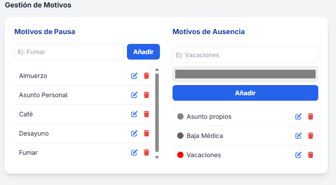Edit the Desayuno pause reason
Image resolution: width=336 pixels, height=185 pixels.
tap(134, 133)
